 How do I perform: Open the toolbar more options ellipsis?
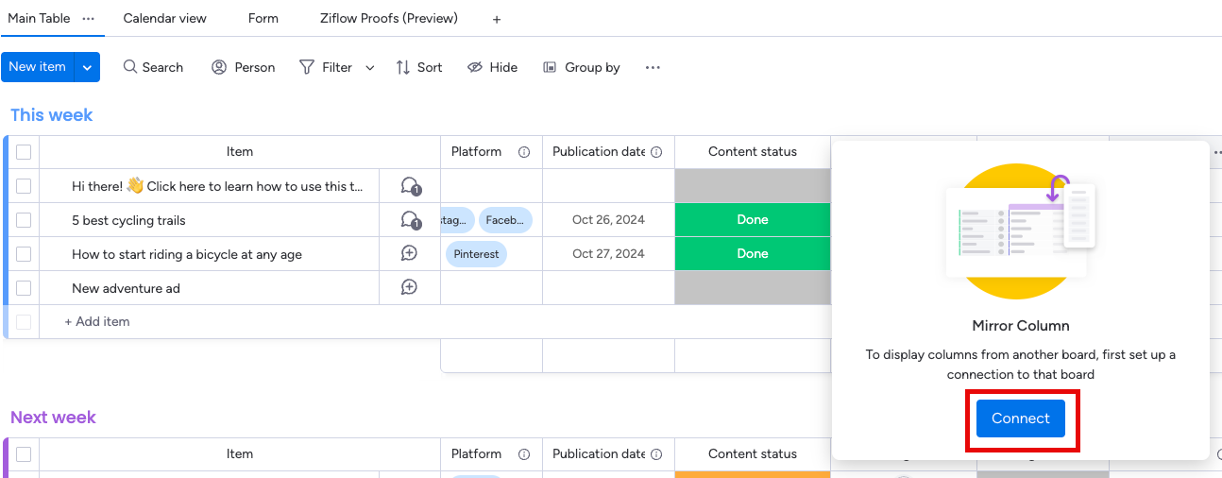coord(653,67)
